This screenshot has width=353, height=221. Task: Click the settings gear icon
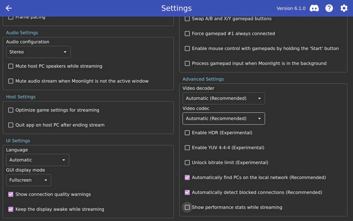tap(344, 8)
